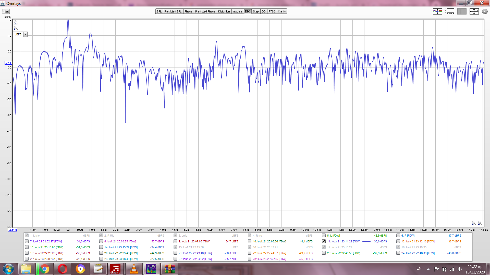
Task: Click the capture graph camera icon
Action: [x=6, y=11]
